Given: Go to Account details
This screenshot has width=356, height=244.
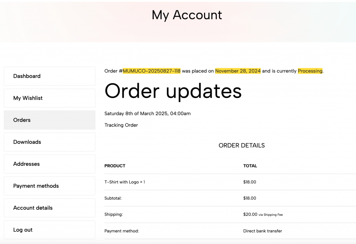Looking at the screenshot, I should coord(49,208).
